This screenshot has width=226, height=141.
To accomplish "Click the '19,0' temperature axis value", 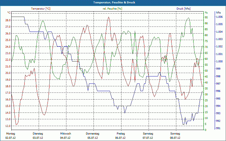I will [8, 80].
